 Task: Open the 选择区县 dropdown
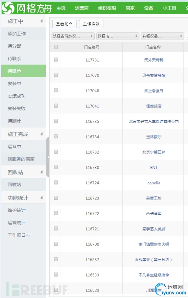click(162, 36)
